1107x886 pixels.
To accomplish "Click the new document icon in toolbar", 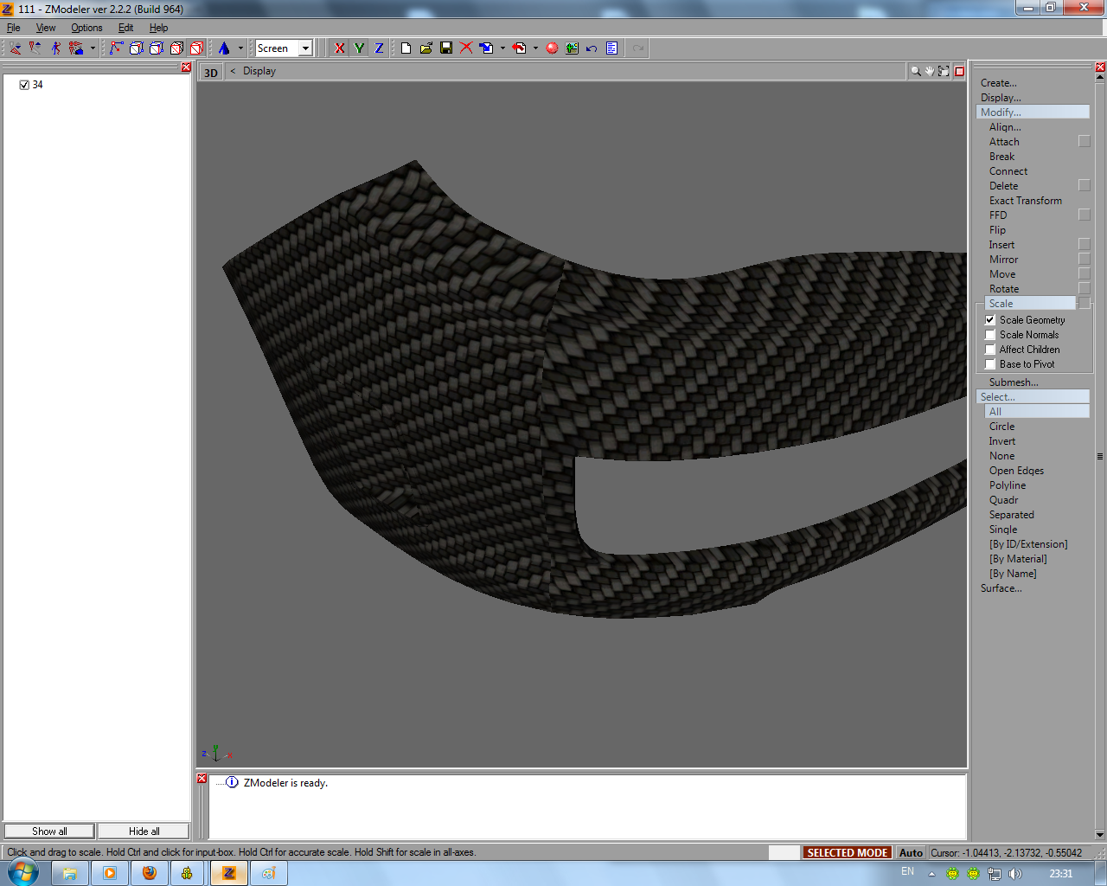I will [x=406, y=48].
